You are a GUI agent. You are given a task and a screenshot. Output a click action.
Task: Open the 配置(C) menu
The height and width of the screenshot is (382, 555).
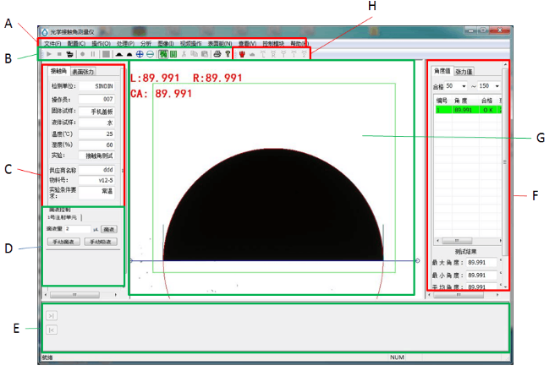click(76, 43)
